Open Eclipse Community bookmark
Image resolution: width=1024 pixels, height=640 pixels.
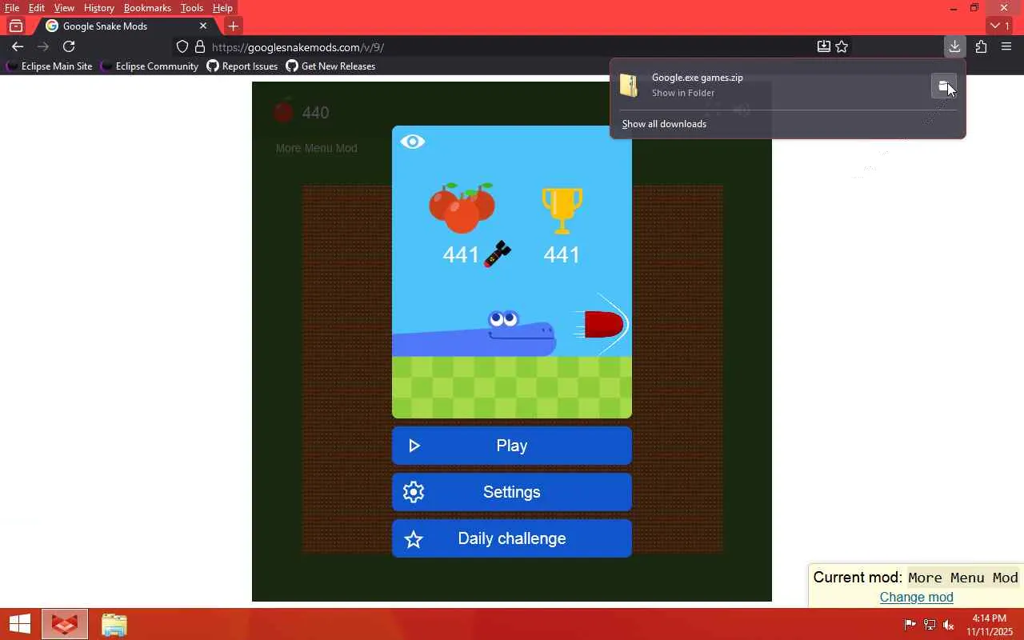coord(150,66)
